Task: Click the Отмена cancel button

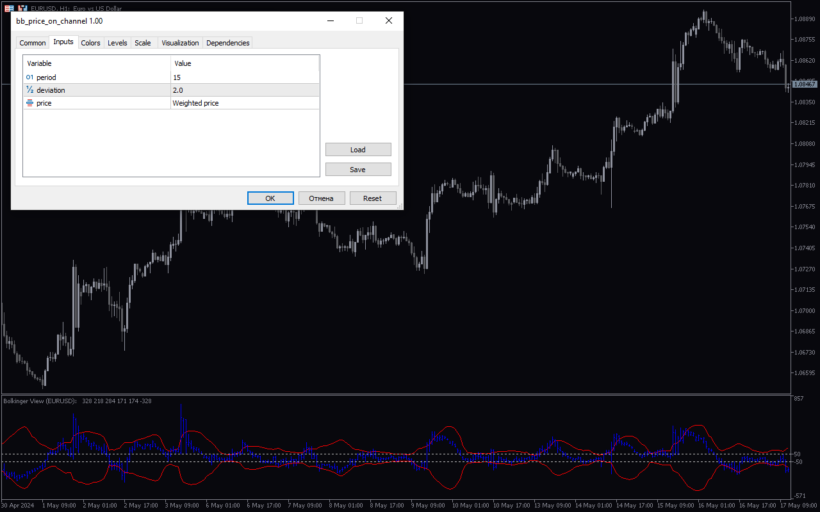Action: [x=322, y=198]
